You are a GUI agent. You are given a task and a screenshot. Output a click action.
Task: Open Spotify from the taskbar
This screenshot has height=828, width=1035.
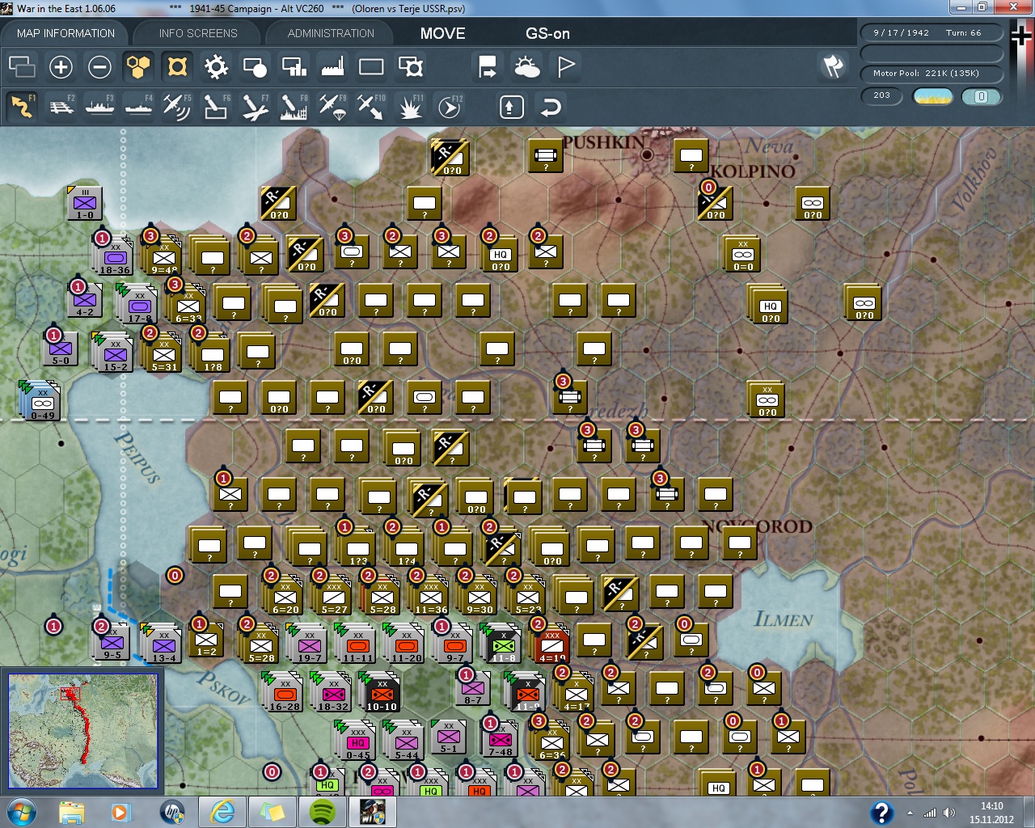pyautogui.click(x=323, y=812)
